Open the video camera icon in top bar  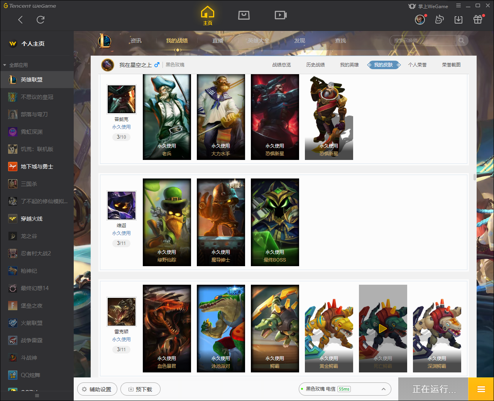(x=281, y=15)
